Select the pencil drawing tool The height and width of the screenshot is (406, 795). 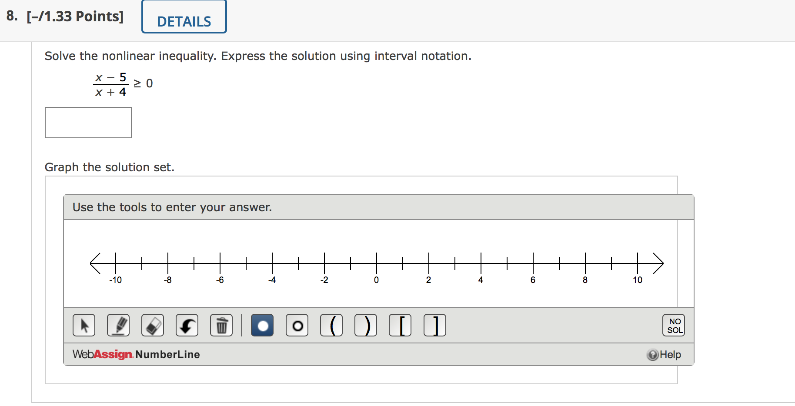pos(118,325)
